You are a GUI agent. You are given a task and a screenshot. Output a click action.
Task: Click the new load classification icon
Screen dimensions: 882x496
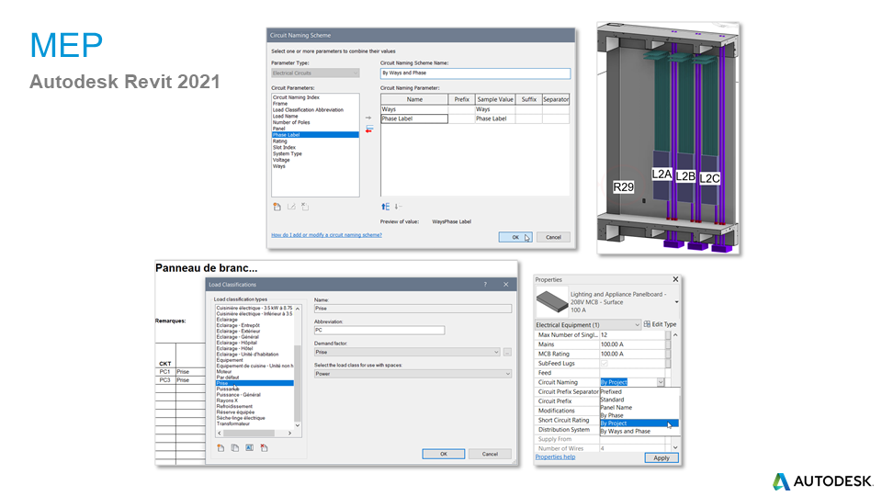coord(220,447)
